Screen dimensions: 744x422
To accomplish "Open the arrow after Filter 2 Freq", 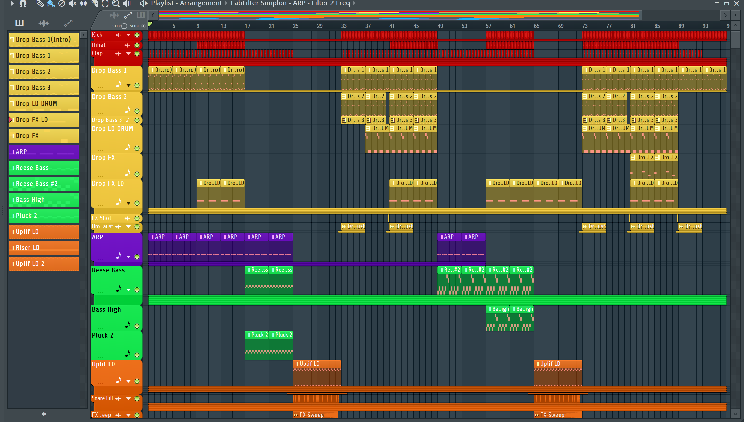I will click(x=354, y=3).
